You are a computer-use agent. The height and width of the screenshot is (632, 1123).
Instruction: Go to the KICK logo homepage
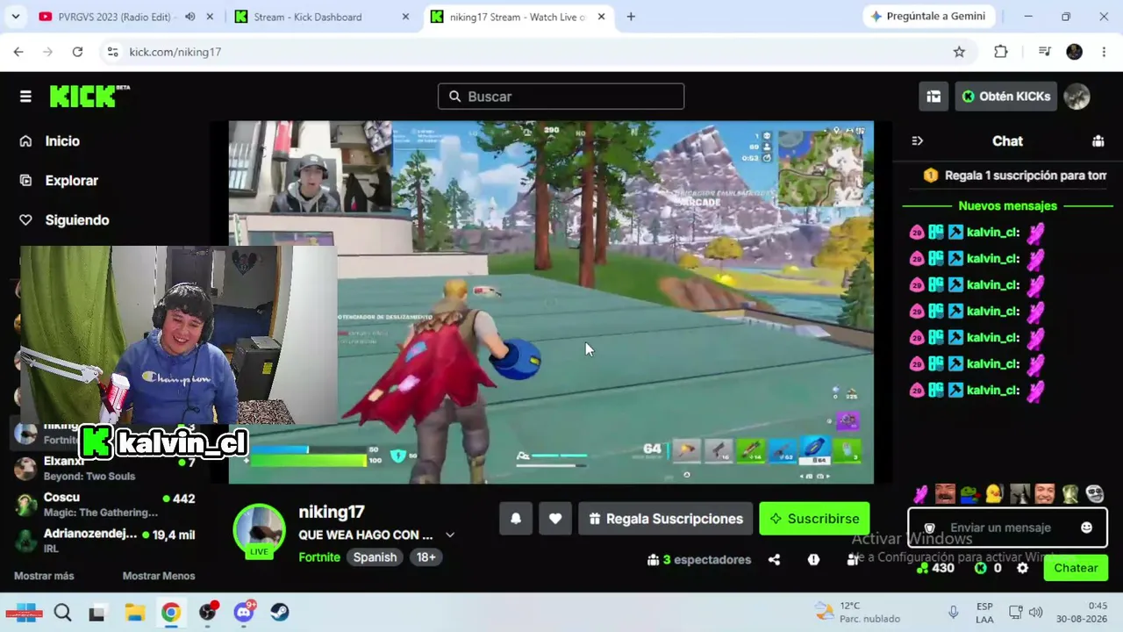point(89,96)
